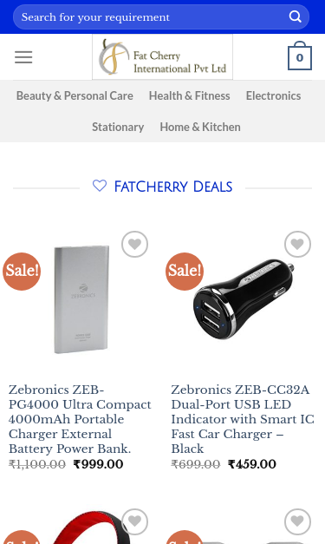Click the Fat Cherry International logo
This screenshot has height=544, width=325.
click(163, 57)
